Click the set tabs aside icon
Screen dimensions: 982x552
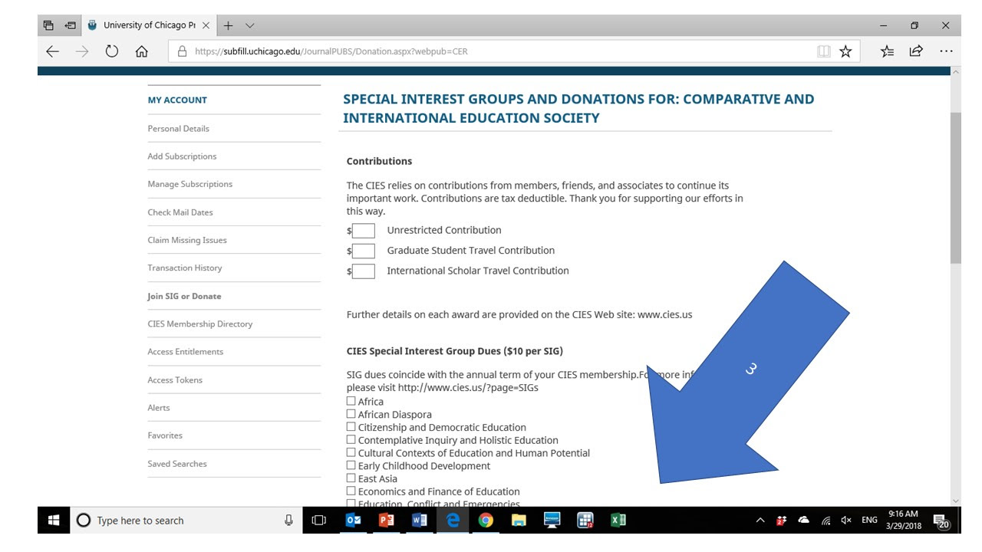coord(70,25)
